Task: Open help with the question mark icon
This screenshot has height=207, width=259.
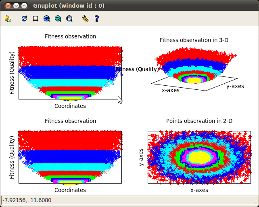Action: coord(96,19)
